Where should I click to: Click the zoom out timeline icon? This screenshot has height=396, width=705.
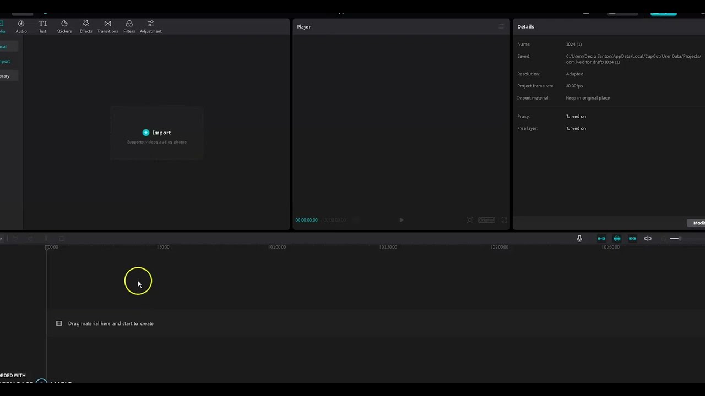[663, 239]
